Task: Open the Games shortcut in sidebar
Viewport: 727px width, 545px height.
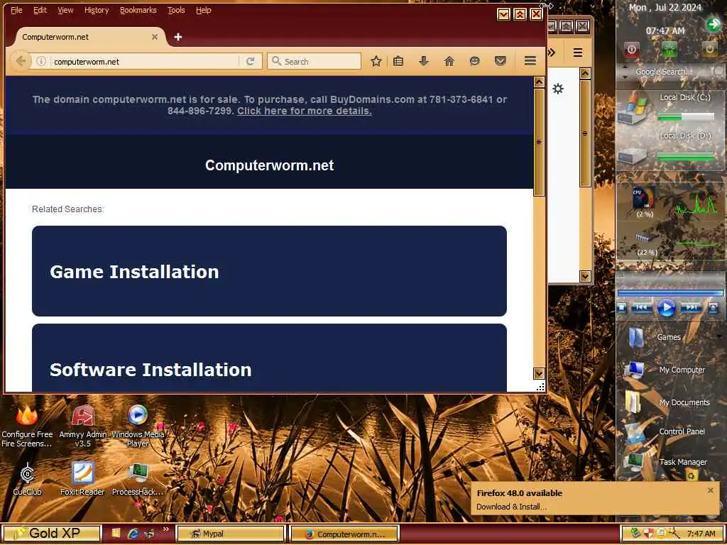Action: 656,337
